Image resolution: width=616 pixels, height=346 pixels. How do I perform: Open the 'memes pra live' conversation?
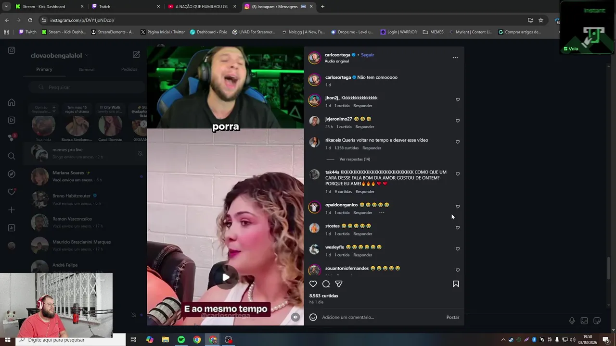tap(86, 153)
